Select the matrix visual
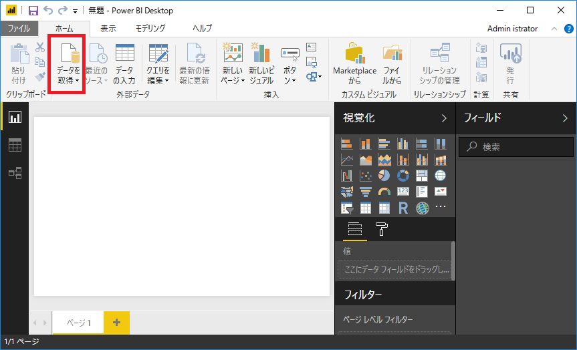 (x=384, y=208)
